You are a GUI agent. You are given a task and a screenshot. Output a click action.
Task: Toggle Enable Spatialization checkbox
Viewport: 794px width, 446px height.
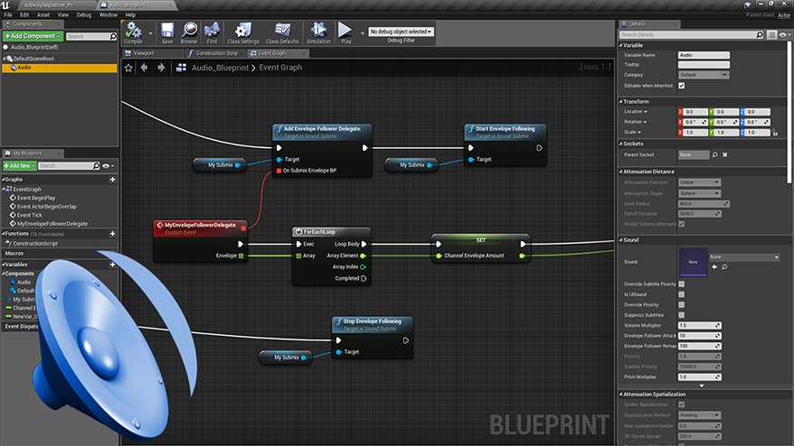coord(682,404)
